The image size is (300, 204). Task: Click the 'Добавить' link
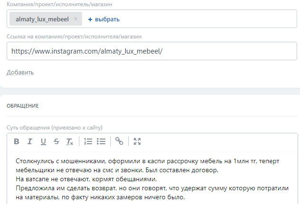tap(20, 73)
